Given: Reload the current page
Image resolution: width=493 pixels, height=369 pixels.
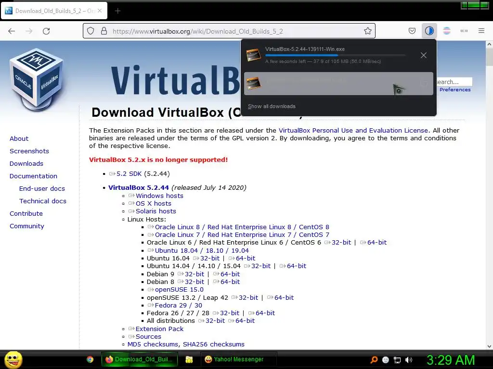Looking at the screenshot, I should click(46, 31).
